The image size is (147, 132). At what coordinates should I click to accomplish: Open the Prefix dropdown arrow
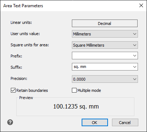[135, 56]
